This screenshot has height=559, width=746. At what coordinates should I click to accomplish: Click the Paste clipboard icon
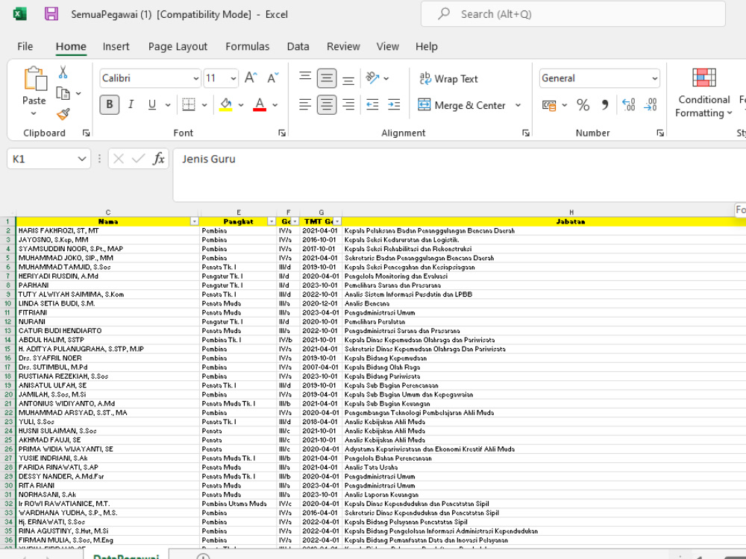(34, 80)
